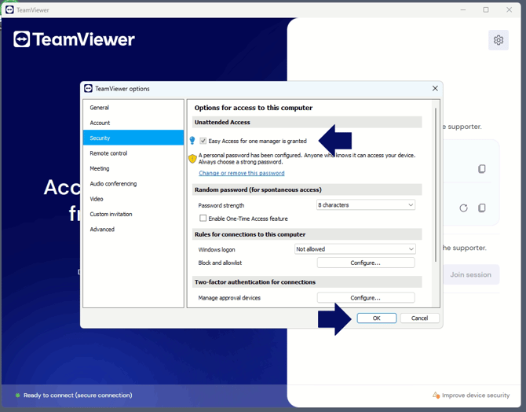Select Remote control in options sidebar

[133, 153]
